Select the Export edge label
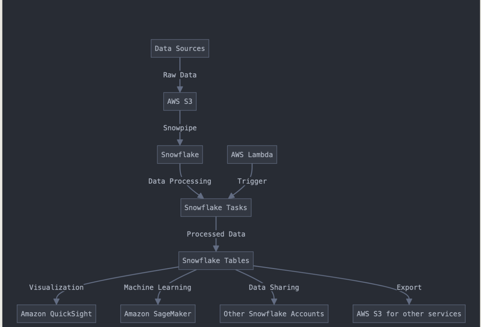 (409, 287)
